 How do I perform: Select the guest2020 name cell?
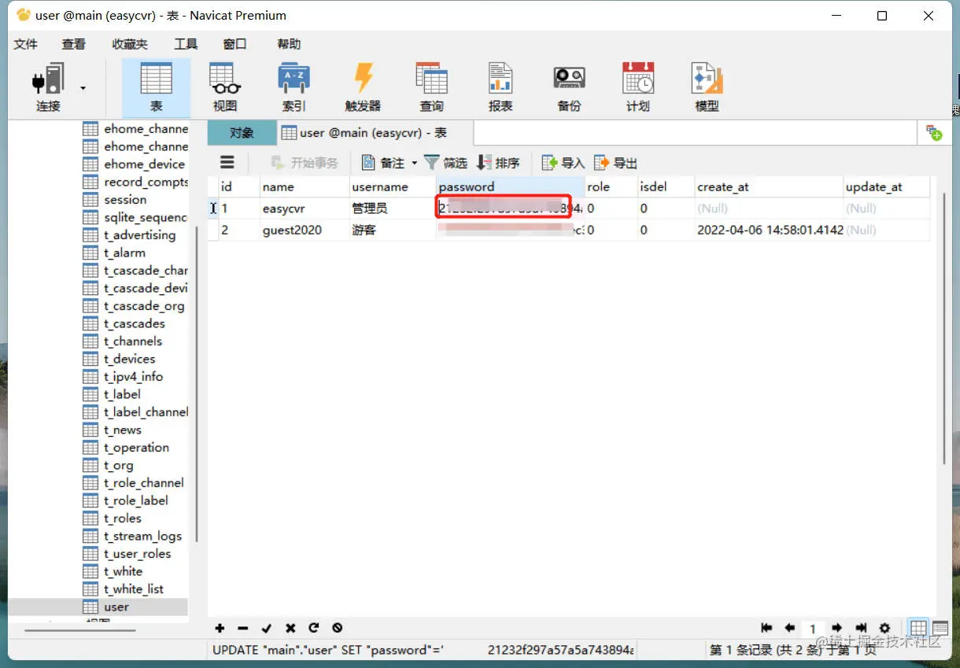304,230
